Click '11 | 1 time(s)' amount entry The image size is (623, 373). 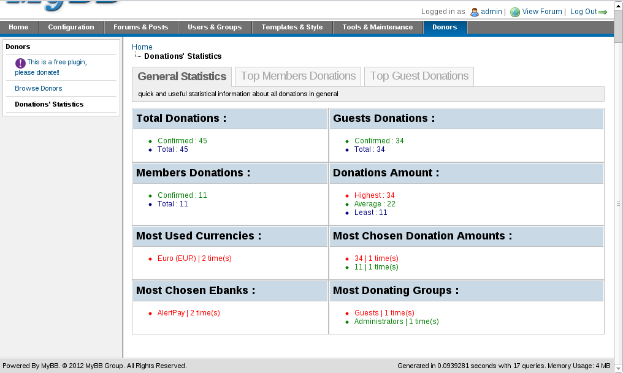click(x=376, y=266)
